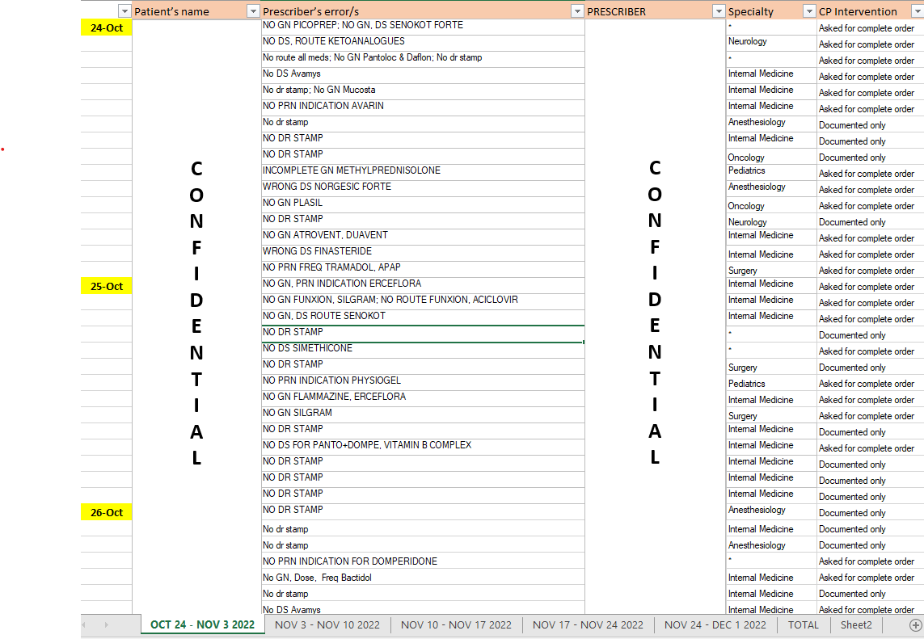924x639 pixels.
Task: Open the date column filter dropdown
Action: click(x=124, y=11)
